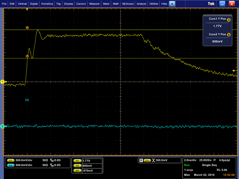Click the C1 500.0mV/div scale readout
The height and width of the screenshot is (179, 239).
pos(24,160)
